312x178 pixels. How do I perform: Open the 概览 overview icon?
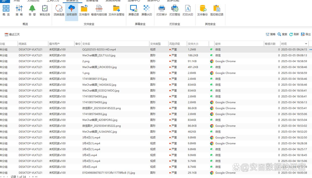[x=6, y=11]
